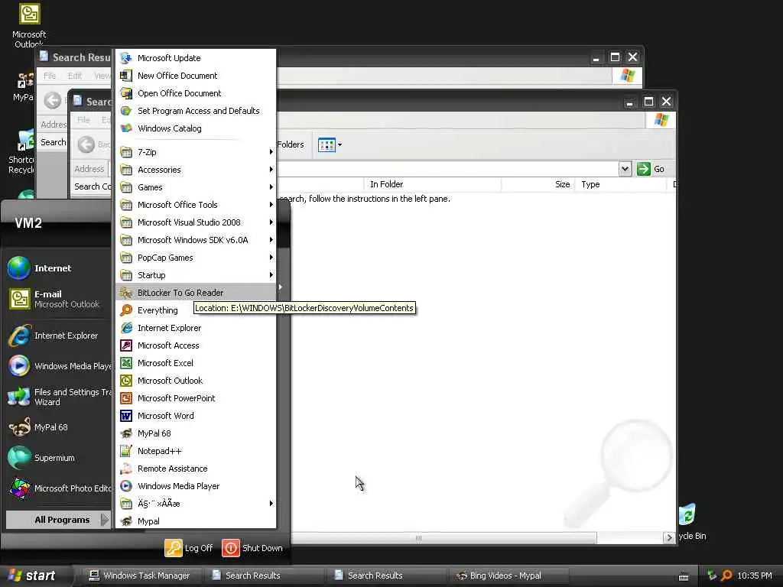Launch Supermium browser

click(x=58, y=458)
